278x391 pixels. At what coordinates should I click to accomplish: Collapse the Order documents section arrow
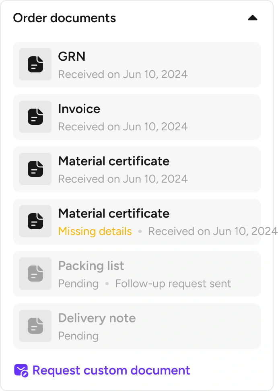tap(252, 18)
